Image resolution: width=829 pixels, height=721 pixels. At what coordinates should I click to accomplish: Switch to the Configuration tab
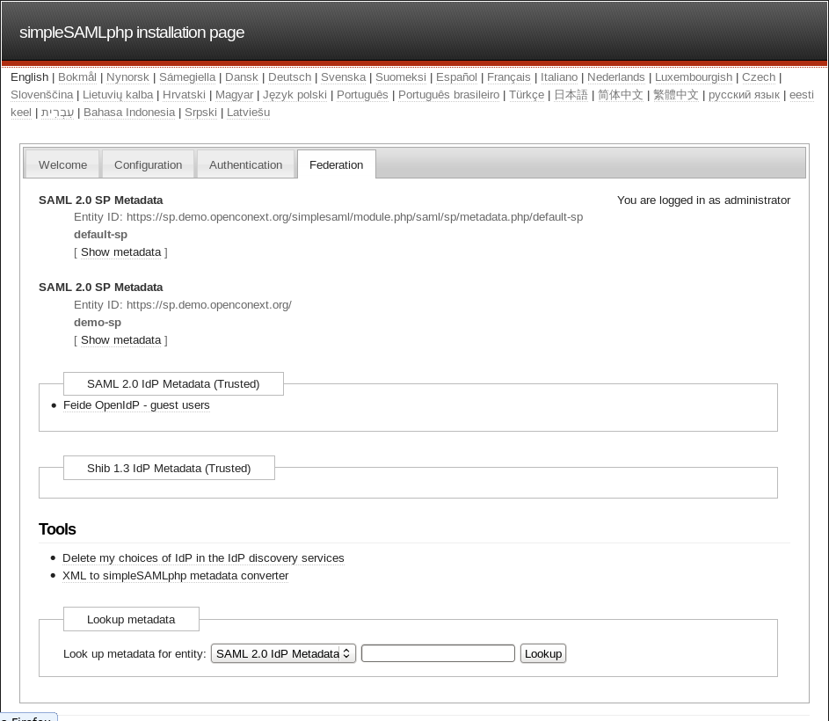click(148, 164)
